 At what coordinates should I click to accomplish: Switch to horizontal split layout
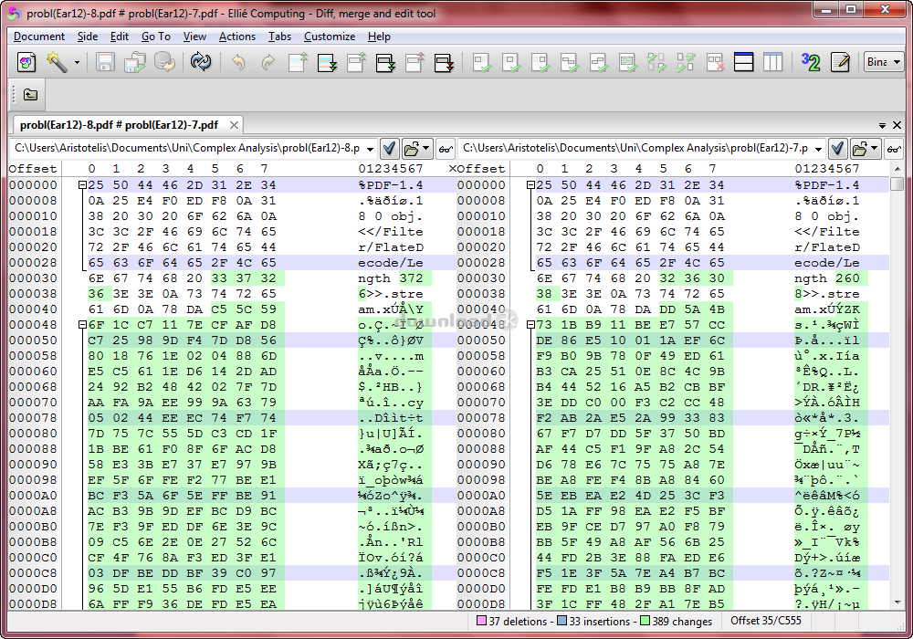coord(743,62)
